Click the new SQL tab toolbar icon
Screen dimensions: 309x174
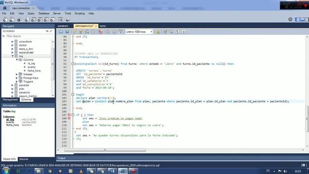pyautogui.click(x=5, y=19)
